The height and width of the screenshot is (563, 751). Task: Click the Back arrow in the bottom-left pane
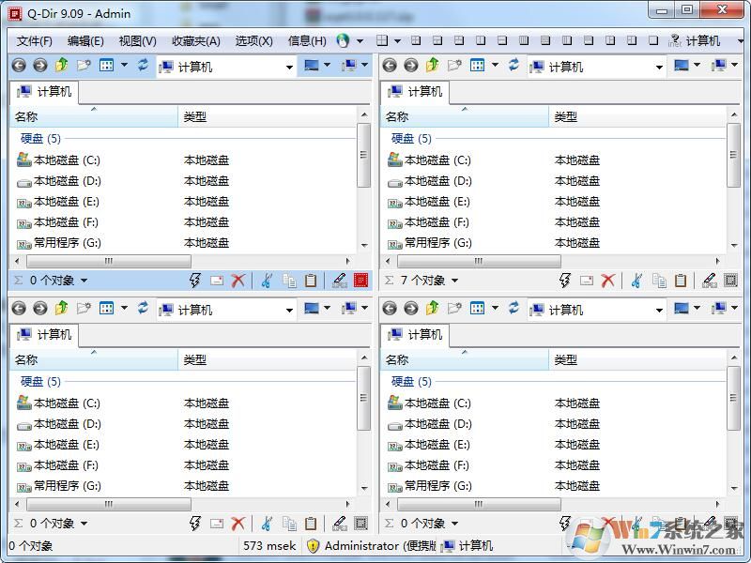pyautogui.click(x=21, y=308)
